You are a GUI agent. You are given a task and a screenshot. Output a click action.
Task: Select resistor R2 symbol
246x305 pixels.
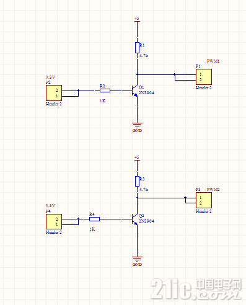coord(105,91)
